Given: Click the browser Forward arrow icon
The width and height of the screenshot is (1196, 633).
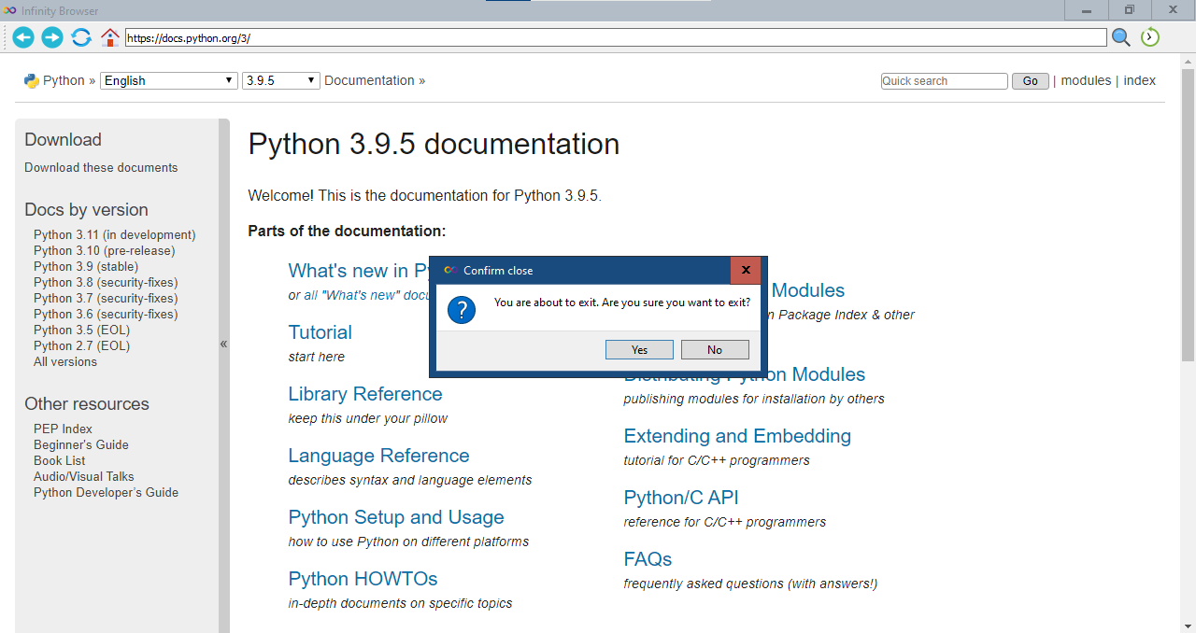Looking at the screenshot, I should click(52, 37).
